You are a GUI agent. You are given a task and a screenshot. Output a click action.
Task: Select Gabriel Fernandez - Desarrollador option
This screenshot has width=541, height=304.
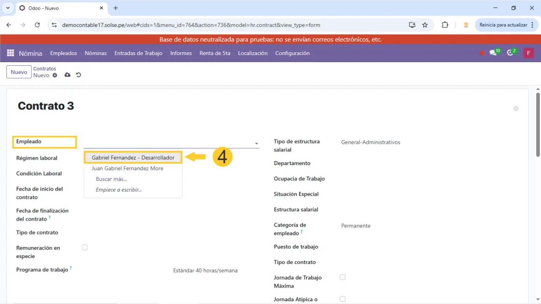133,158
